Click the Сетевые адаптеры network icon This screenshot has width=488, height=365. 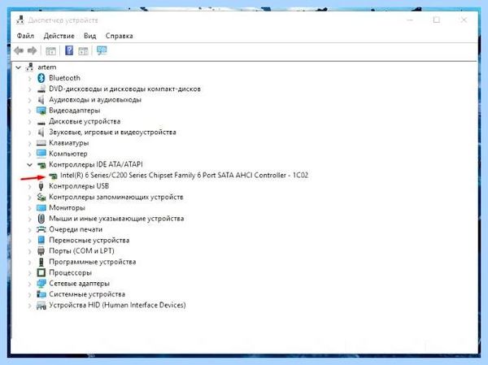41,284
